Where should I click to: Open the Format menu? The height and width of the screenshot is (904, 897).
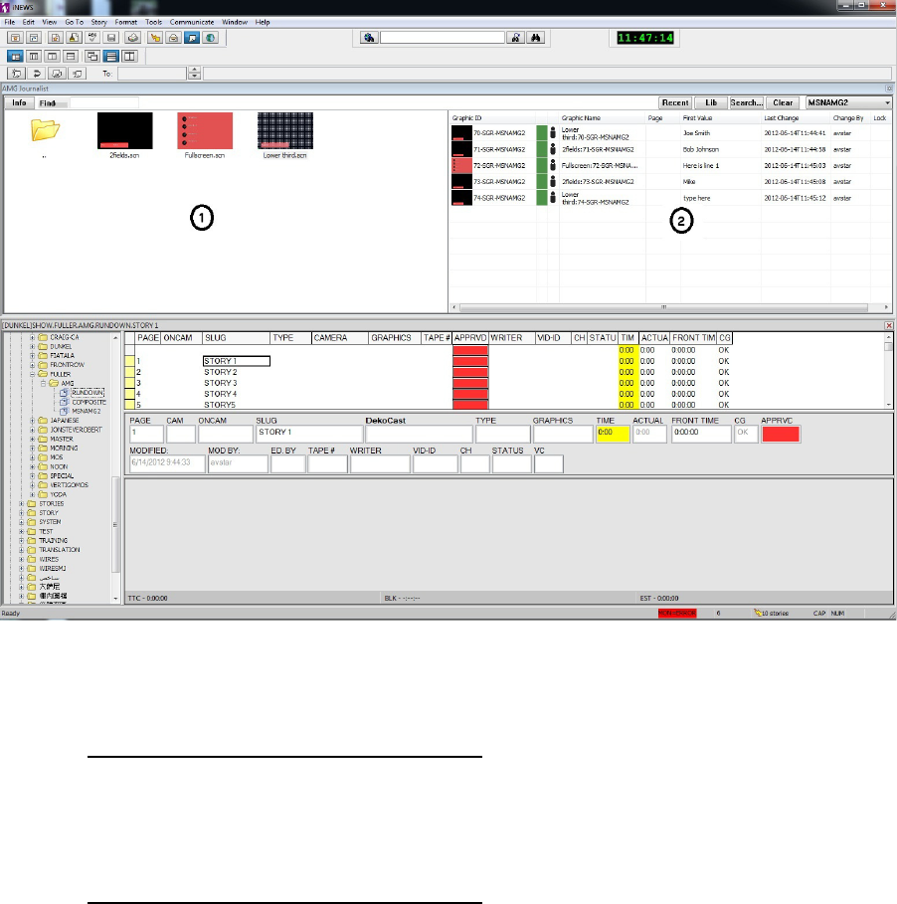[125, 22]
